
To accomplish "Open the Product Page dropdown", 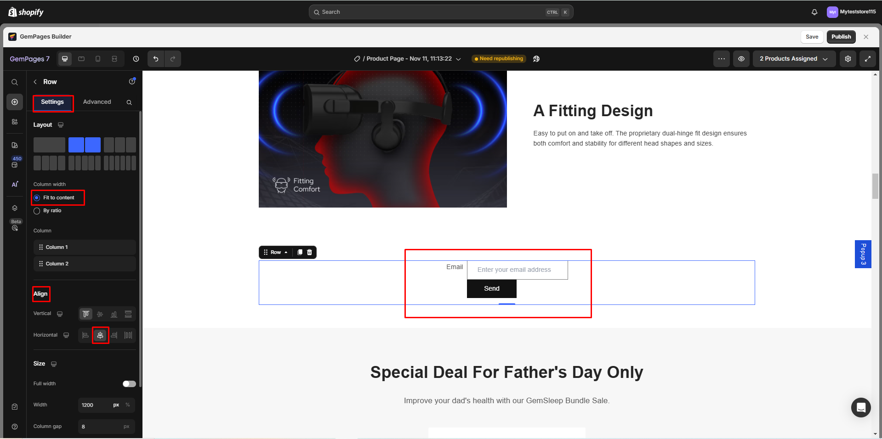I will point(458,59).
